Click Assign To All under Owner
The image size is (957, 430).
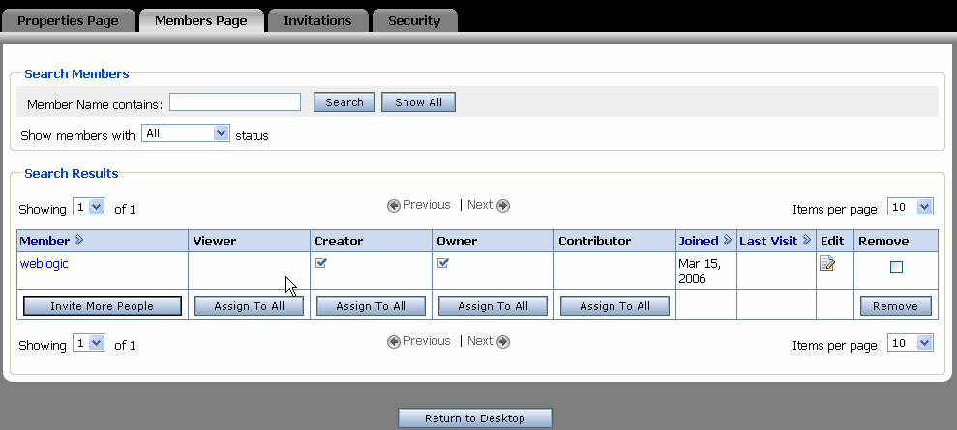[493, 306]
